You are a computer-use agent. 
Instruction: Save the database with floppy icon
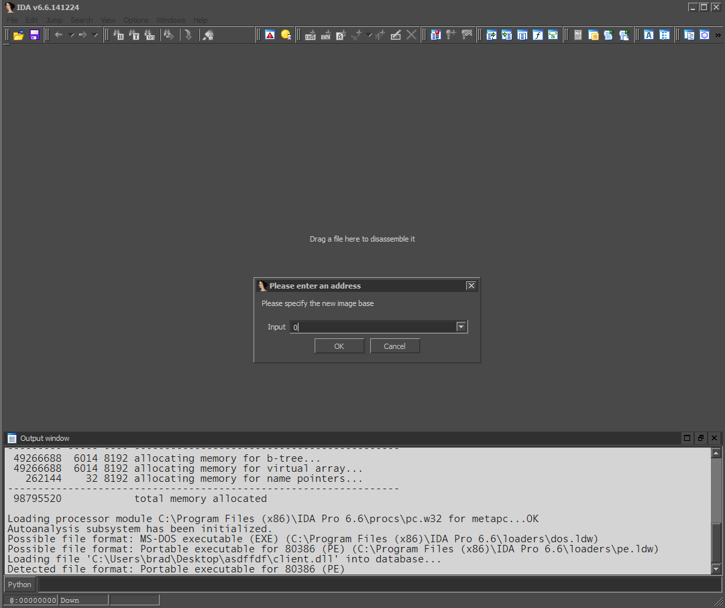coord(34,35)
